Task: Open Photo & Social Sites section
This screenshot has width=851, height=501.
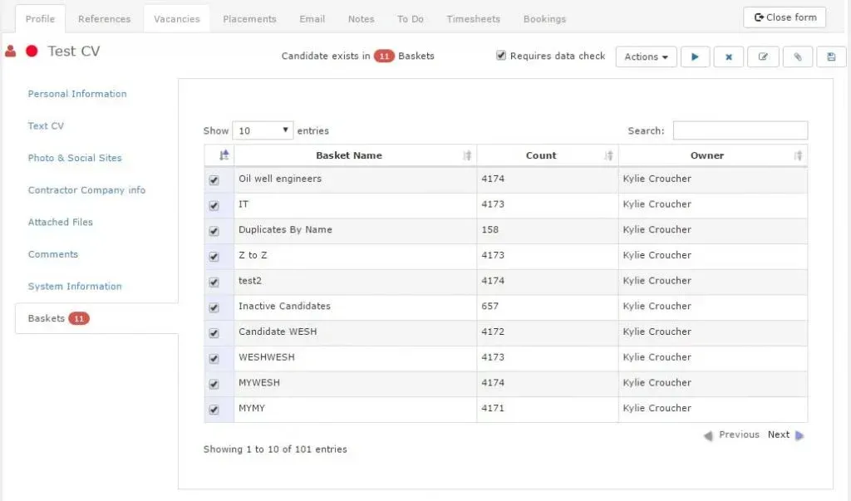Action: [75, 158]
